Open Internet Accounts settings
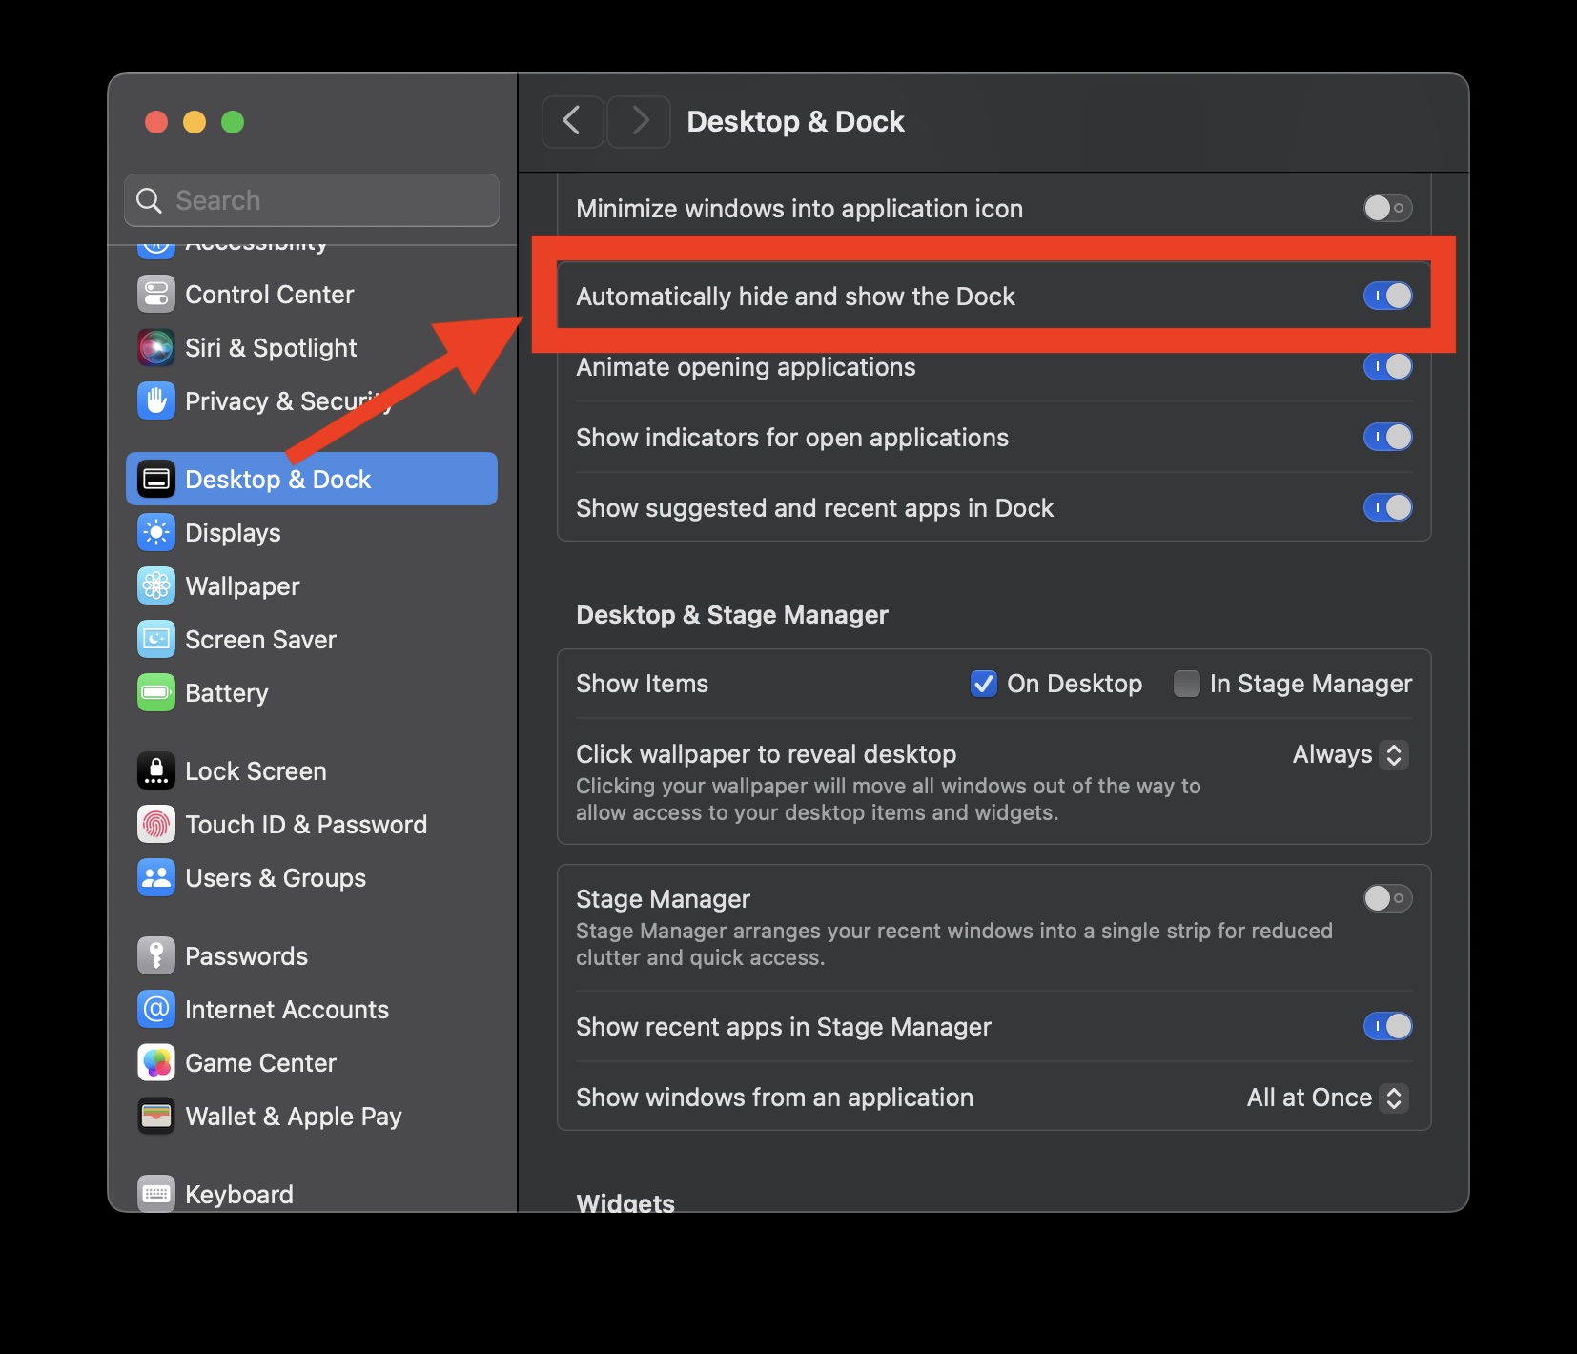Viewport: 1577px width, 1354px height. tap(287, 1009)
